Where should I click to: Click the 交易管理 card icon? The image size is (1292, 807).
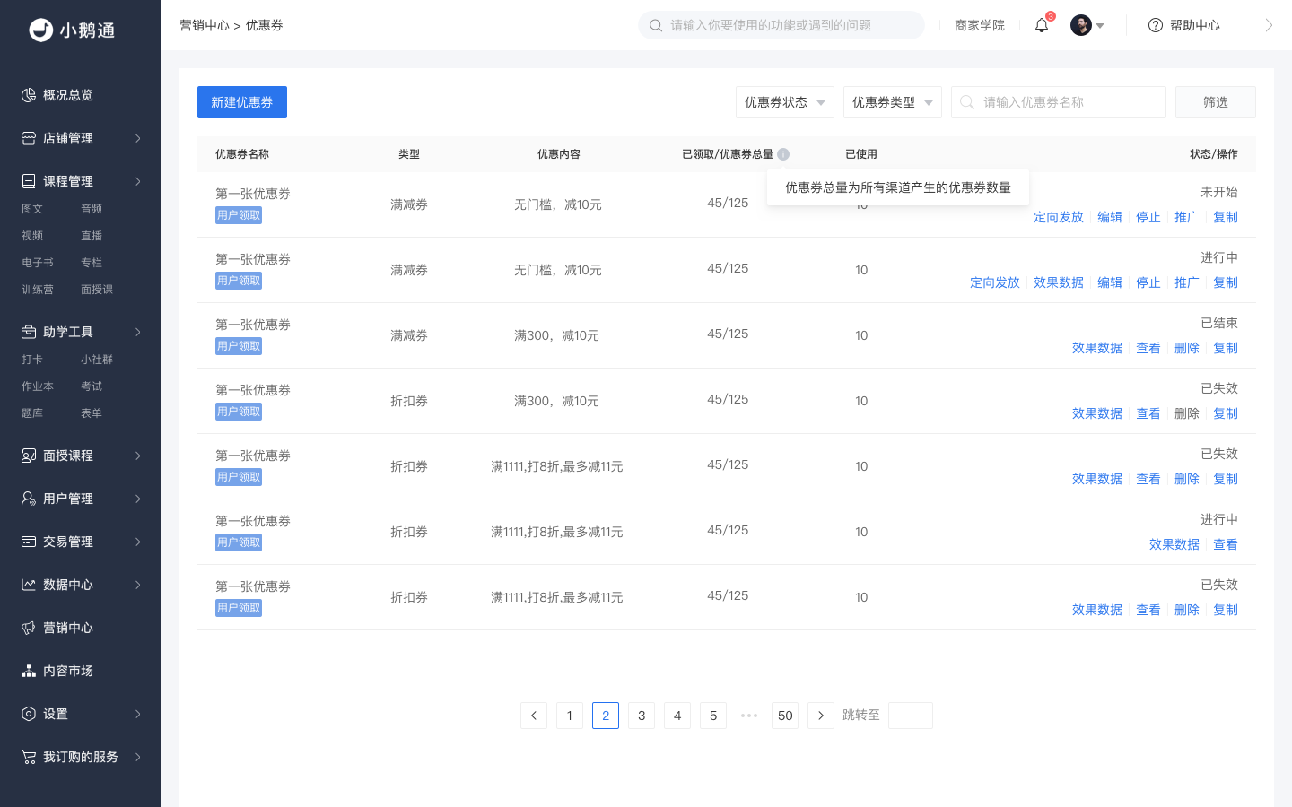pyautogui.click(x=29, y=542)
